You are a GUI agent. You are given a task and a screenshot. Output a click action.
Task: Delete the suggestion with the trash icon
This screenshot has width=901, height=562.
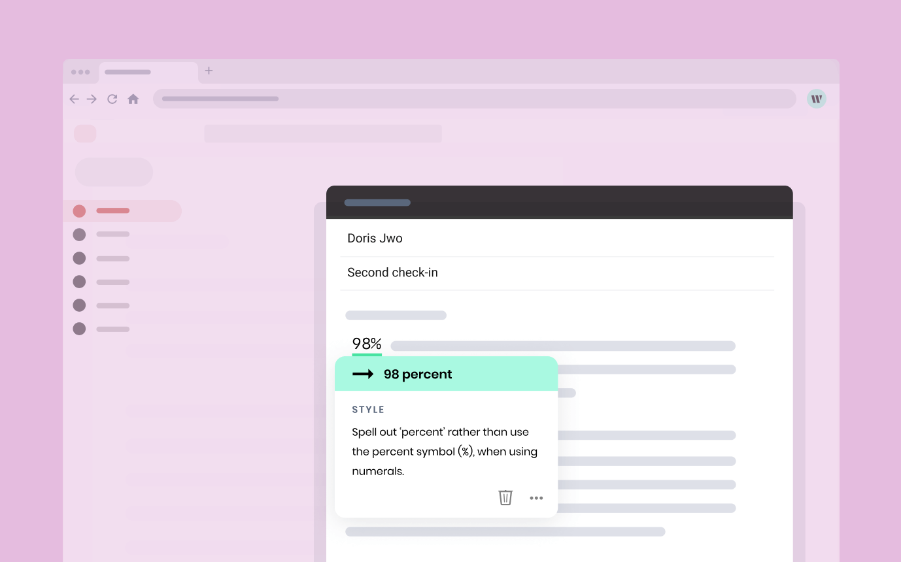tap(505, 497)
